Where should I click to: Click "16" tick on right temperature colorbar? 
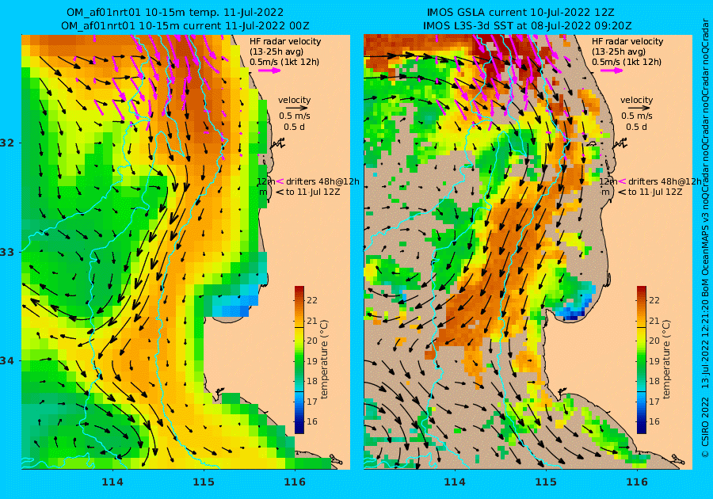(x=654, y=421)
